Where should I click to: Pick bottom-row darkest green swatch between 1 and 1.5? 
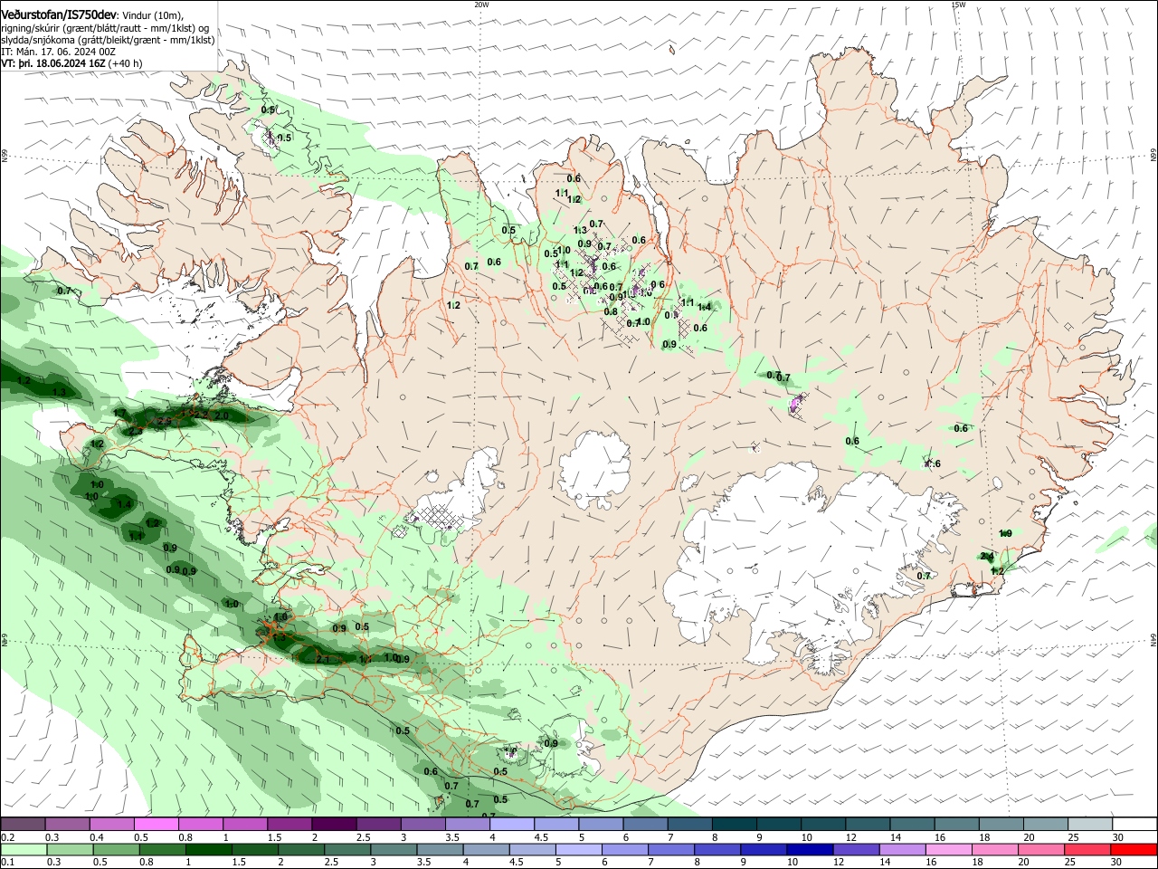tap(208, 849)
